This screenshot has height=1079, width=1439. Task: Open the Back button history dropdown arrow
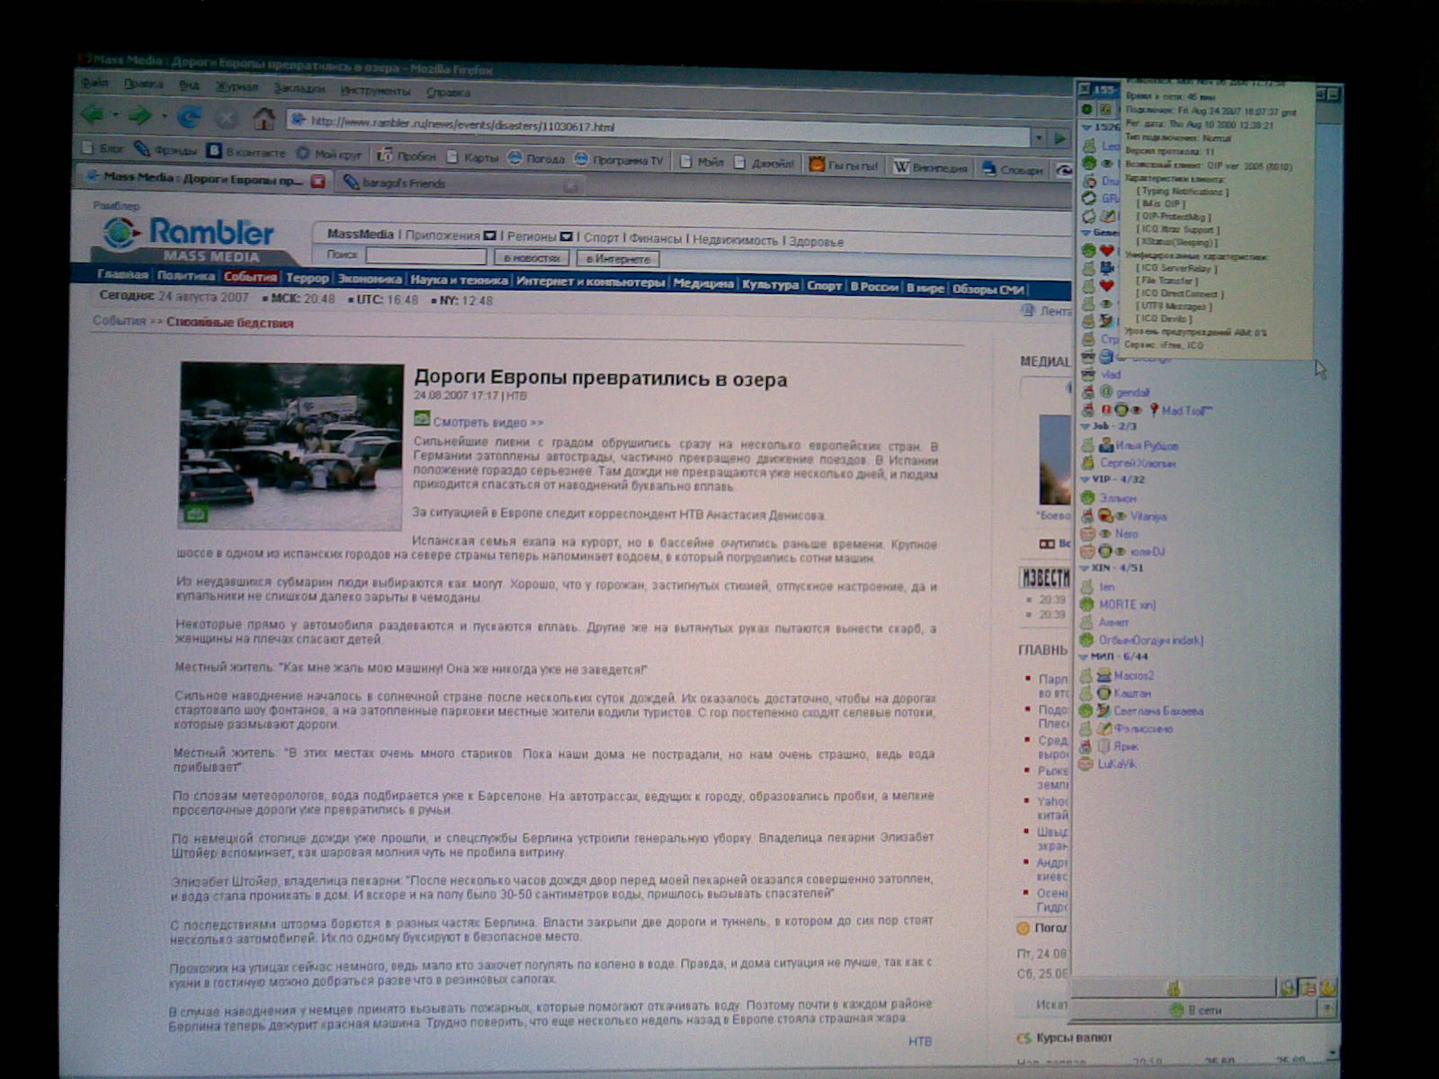pos(114,116)
